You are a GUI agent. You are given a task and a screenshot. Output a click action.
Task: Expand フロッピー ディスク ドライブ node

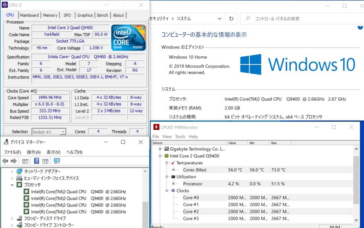tap(12, 218)
